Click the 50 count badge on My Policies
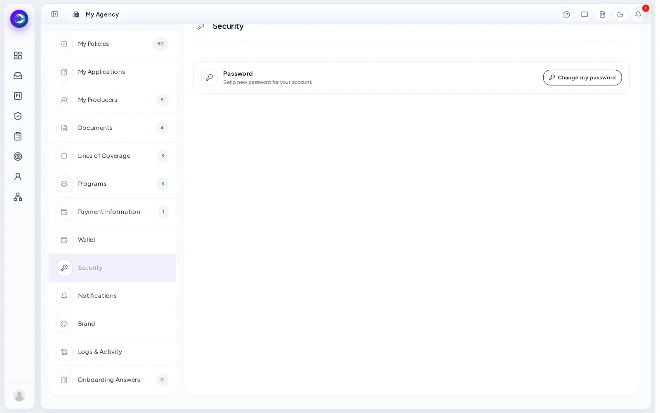This screenshot has height=413, width=660. point(160,44)
